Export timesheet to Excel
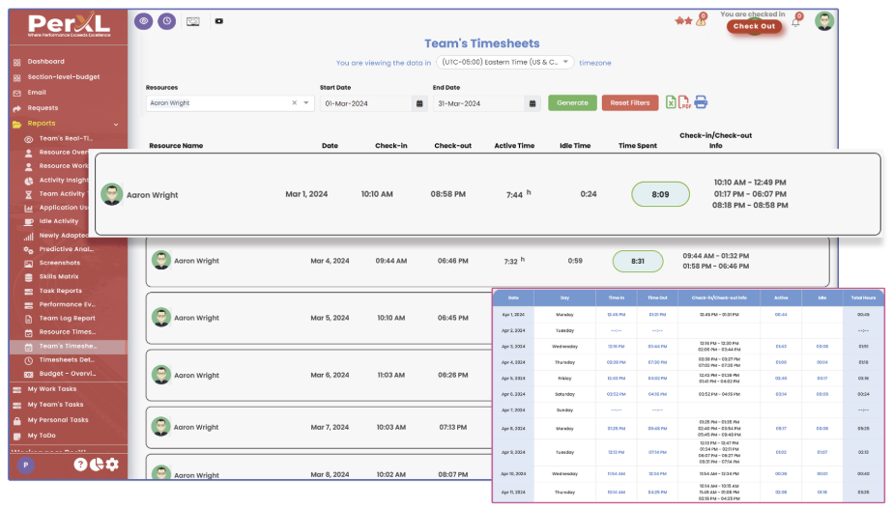Image resolution: width=892 pixels, height=509 pixels. [x=671, y=102]
